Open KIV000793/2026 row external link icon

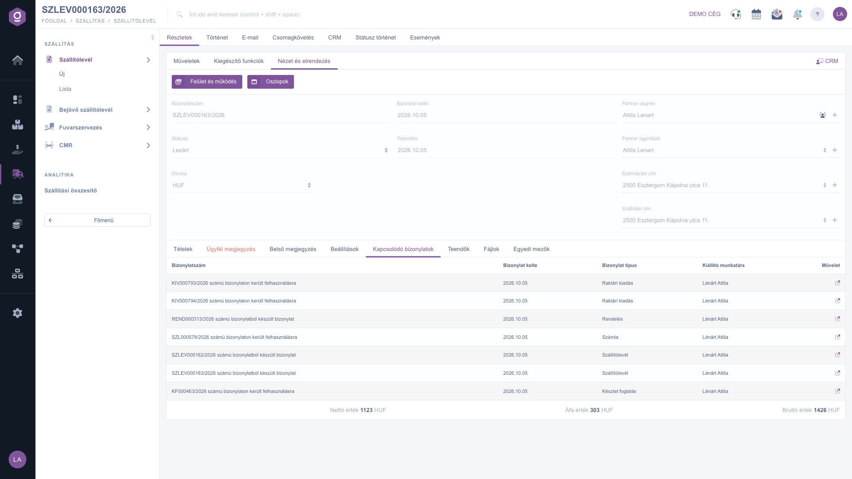837,283
